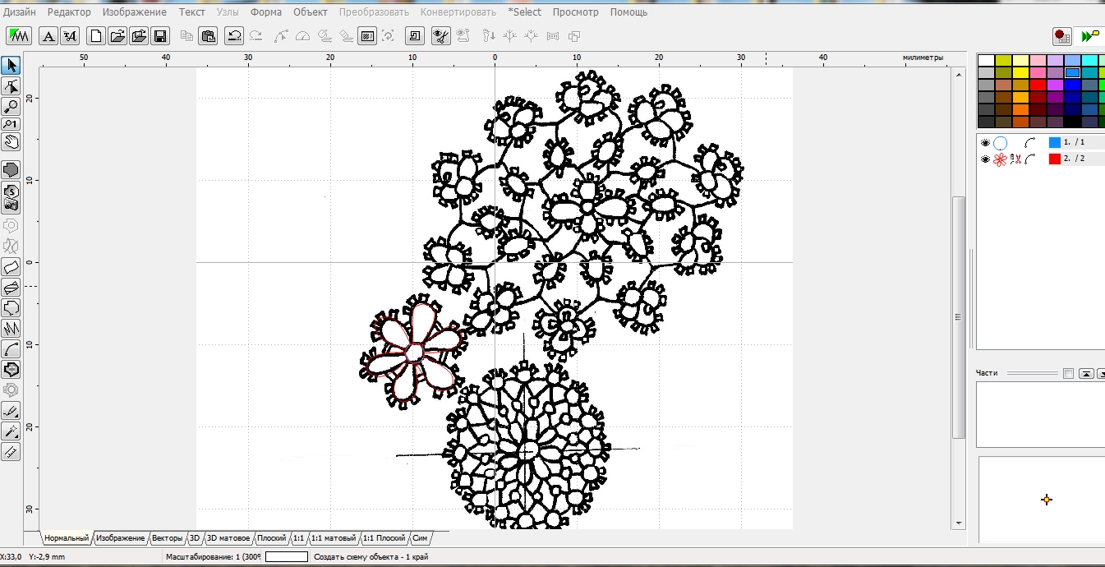Tick the checkbox in the Части panel

(x=1067, y=374)
